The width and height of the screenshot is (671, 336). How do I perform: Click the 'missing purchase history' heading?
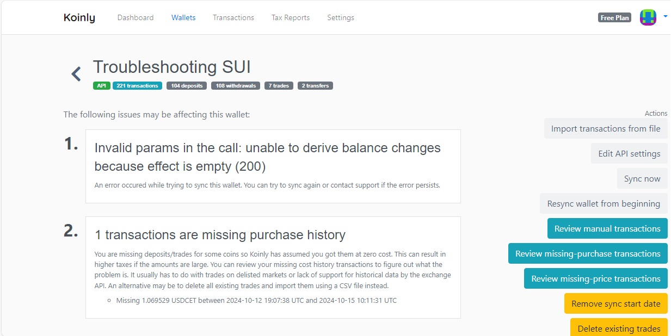[220, 235]
